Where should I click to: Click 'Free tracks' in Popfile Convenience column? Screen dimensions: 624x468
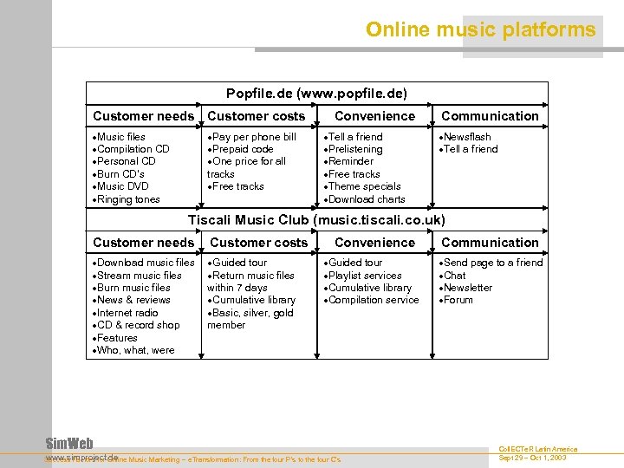(x=352, y=174)
